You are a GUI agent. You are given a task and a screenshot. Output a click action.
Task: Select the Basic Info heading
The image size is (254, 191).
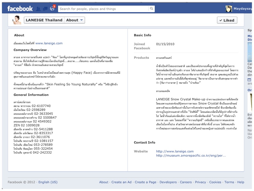pos(143,35)
